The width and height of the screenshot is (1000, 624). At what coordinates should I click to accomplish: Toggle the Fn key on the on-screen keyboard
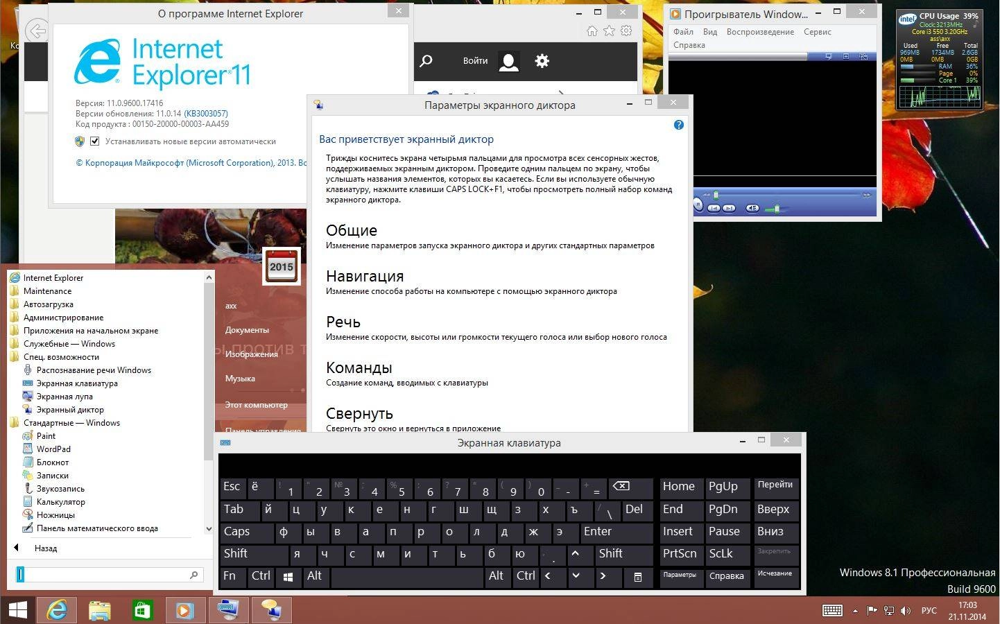tap(233, 576)
